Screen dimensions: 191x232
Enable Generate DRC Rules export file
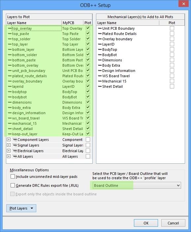tap(13, 185)
